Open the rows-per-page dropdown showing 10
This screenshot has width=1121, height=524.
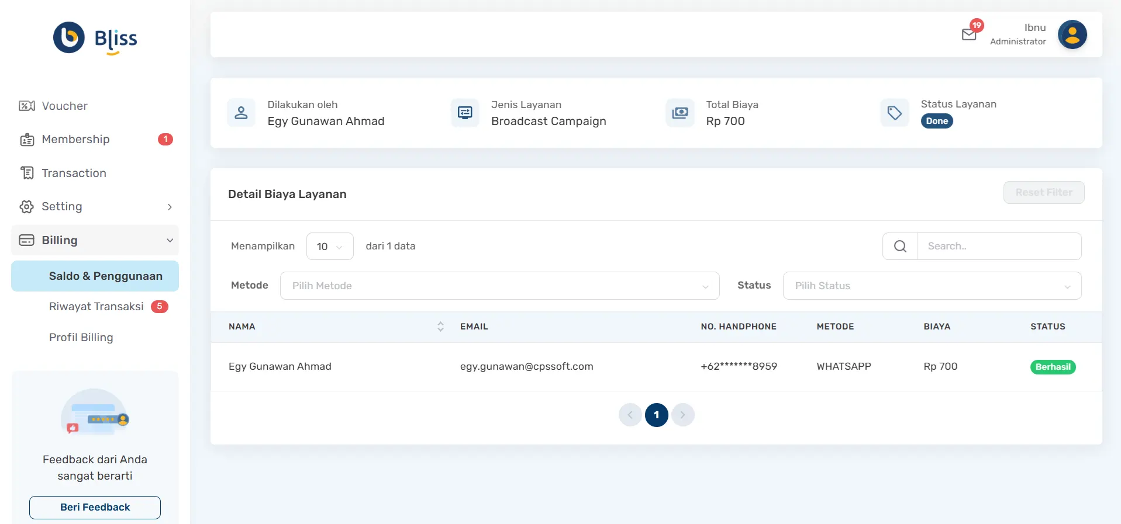tap(330, 247)
